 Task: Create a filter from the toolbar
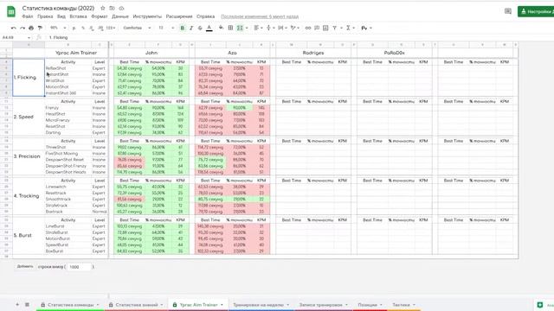335,28
